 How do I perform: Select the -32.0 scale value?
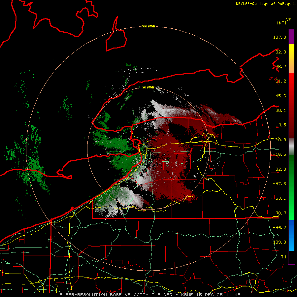280,169
